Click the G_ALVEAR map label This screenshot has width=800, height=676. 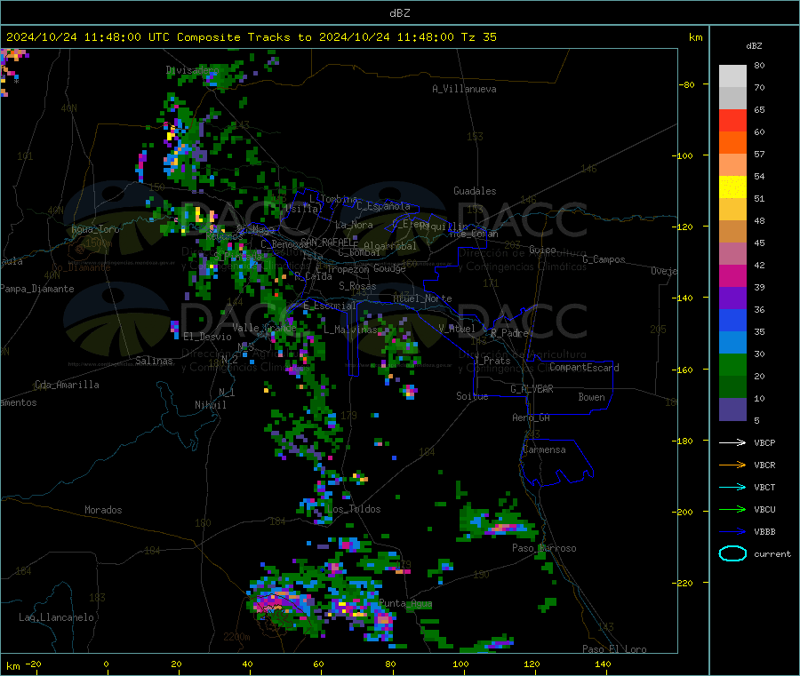(532, 389)
